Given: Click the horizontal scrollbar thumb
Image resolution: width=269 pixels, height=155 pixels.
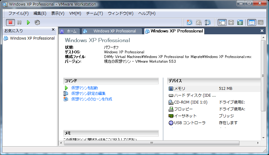Looking at the screenshot, I should (x=152, y=143).
